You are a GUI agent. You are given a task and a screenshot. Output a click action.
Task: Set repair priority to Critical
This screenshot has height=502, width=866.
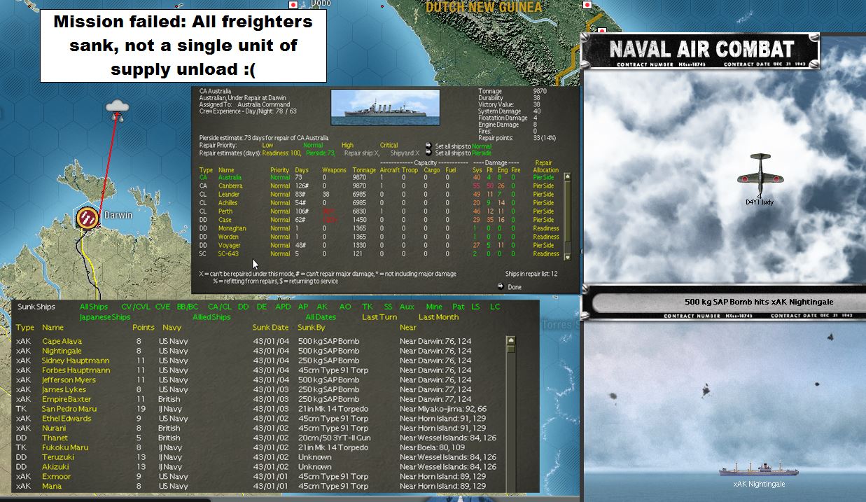click(389, 146)
